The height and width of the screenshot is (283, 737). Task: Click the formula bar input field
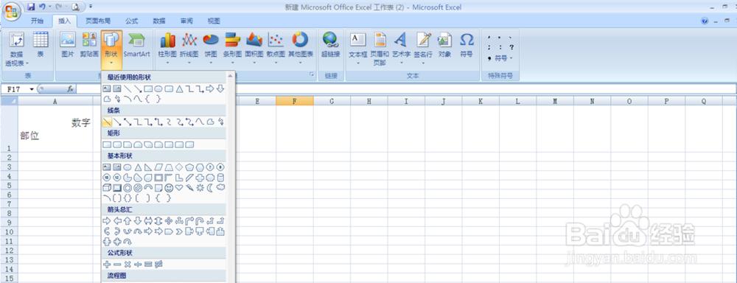click(406, 89)
